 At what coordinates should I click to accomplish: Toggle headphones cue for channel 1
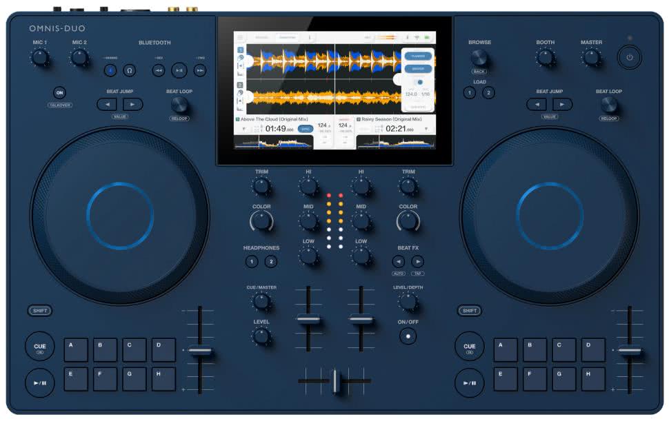point(252,261)
